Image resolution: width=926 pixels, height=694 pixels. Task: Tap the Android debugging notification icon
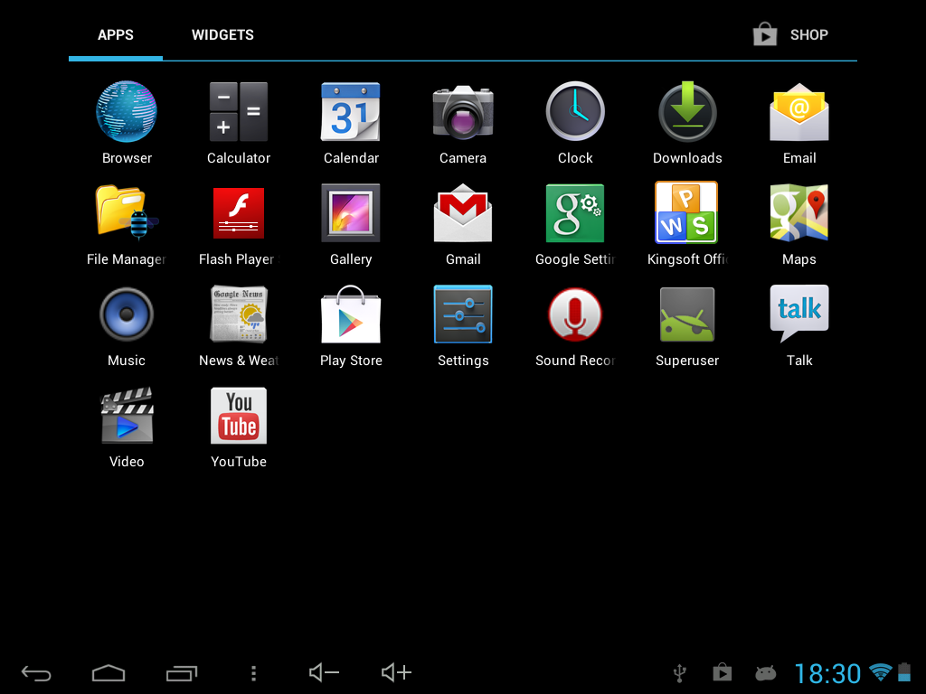pyautogui.click(x=765, y=672)
